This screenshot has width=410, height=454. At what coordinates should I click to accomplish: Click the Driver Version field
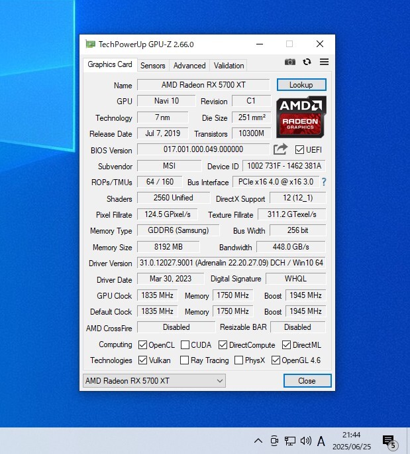point(231,263)
